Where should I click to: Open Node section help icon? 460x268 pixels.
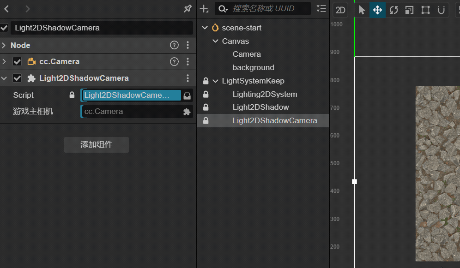pyautogui.click(x=174, y=45)
